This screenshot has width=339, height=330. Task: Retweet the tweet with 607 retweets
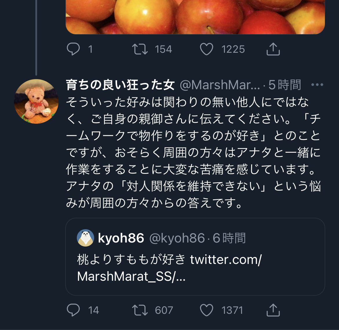(140, 310)
